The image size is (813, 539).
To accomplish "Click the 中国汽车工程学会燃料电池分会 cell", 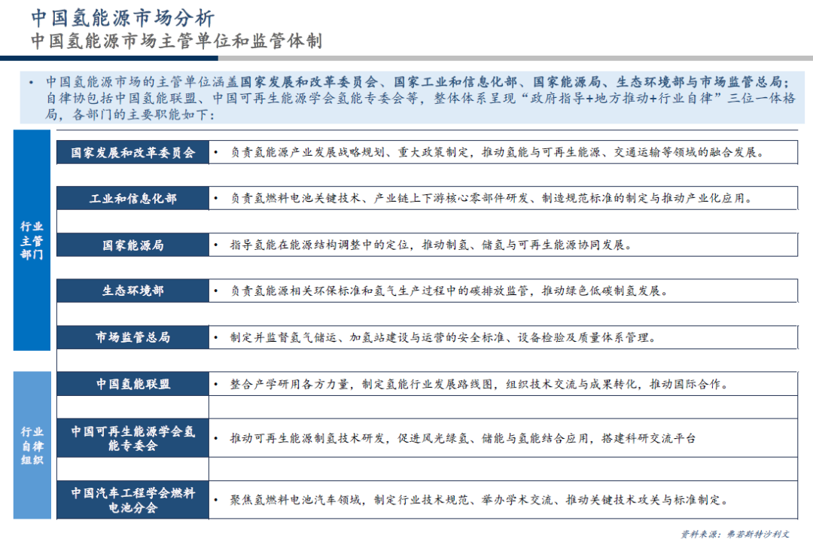I will 132,500.
